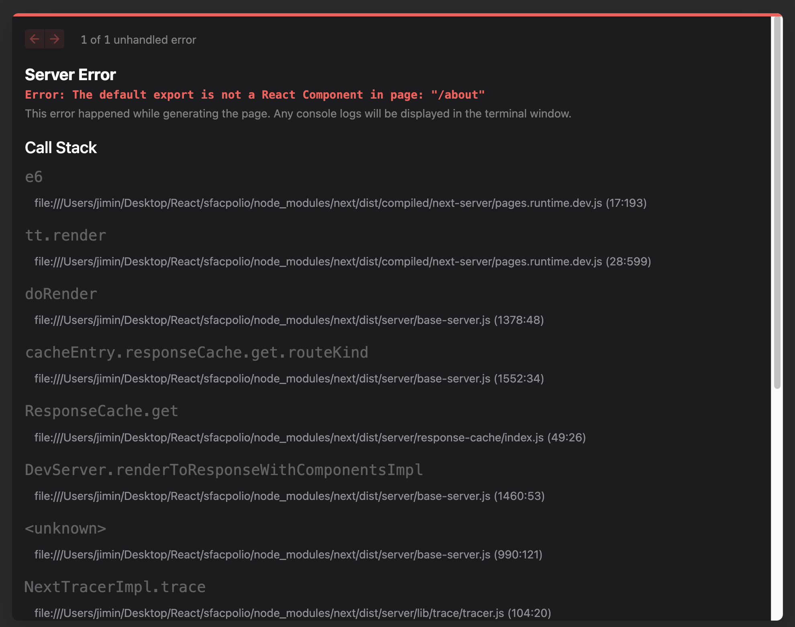
Task: Click the DevServer.renderToResponseWithComponentsImpl frame
Action: [224, 469]
